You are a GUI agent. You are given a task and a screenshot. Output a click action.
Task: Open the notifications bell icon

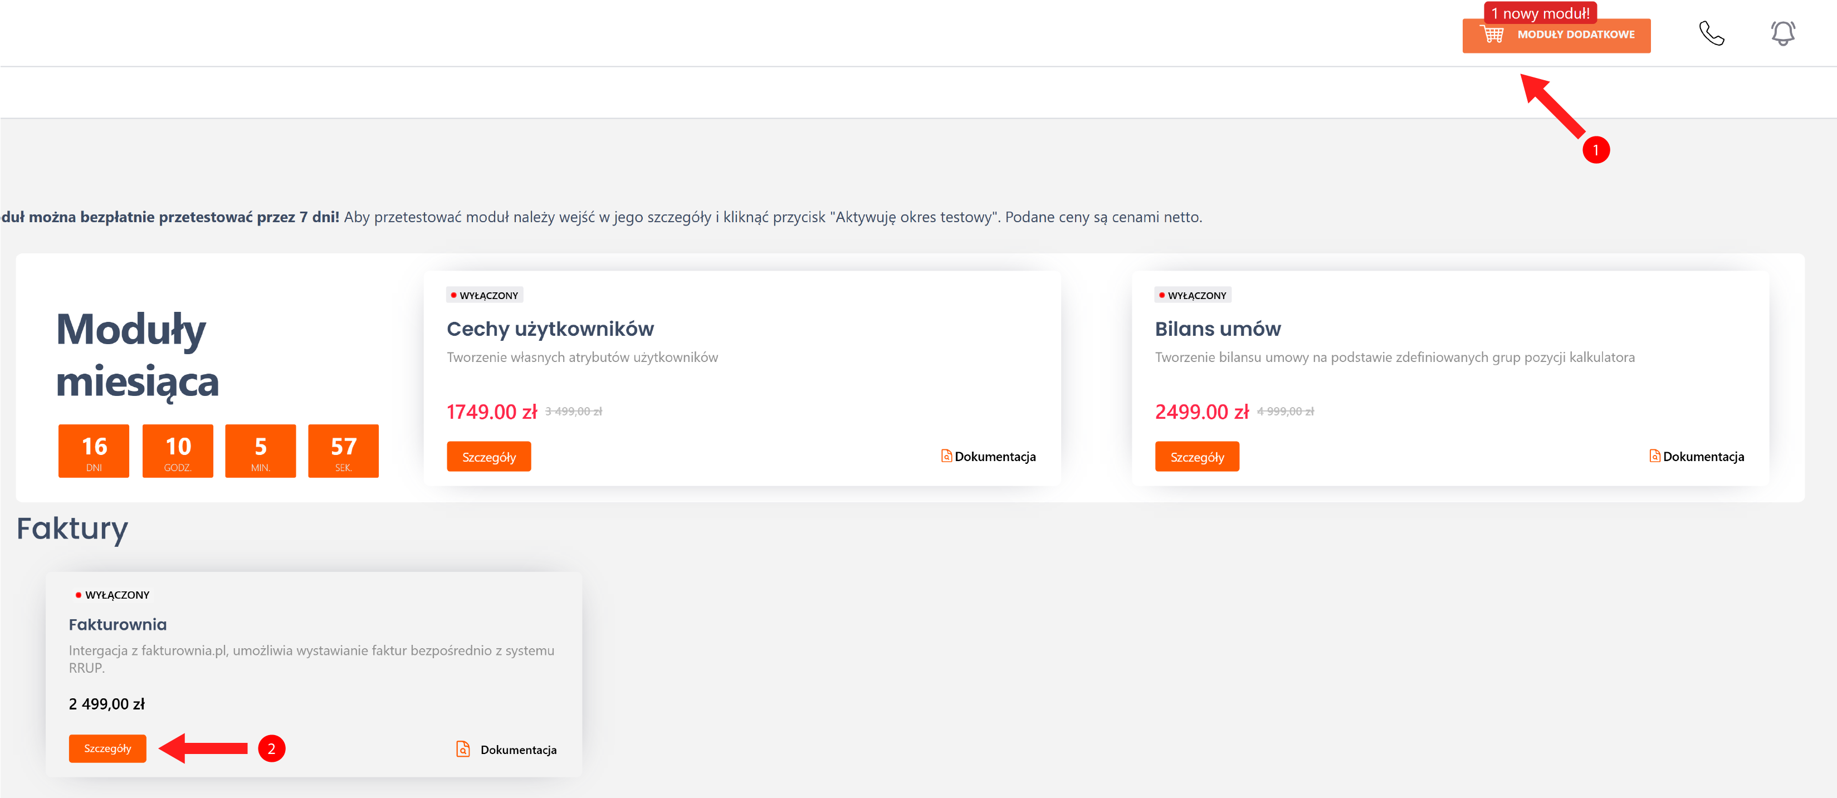1782,33
